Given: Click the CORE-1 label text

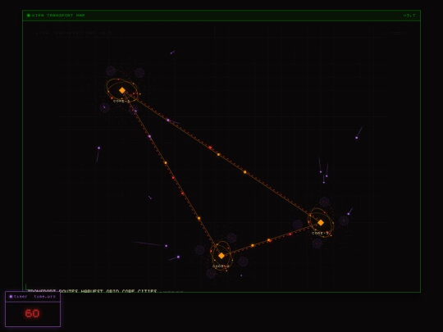Looking at the screenshot, I should pyautogui.click(x=121, y=101).
